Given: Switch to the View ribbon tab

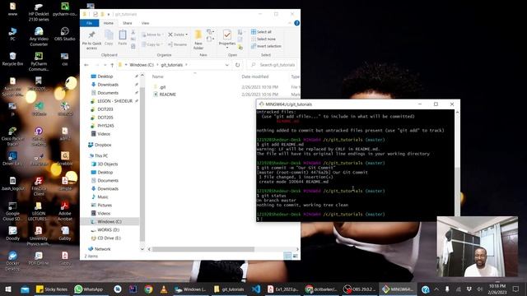Looking at the screenshot, I should point(145,23).
